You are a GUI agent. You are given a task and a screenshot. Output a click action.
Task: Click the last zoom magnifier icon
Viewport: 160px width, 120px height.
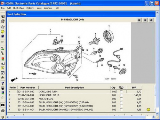pos(151,20)
